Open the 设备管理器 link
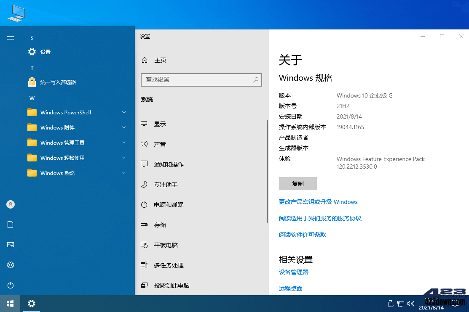 tap(293, 272)
